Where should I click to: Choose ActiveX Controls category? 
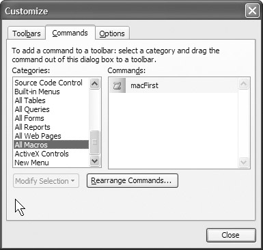point(42,154)
